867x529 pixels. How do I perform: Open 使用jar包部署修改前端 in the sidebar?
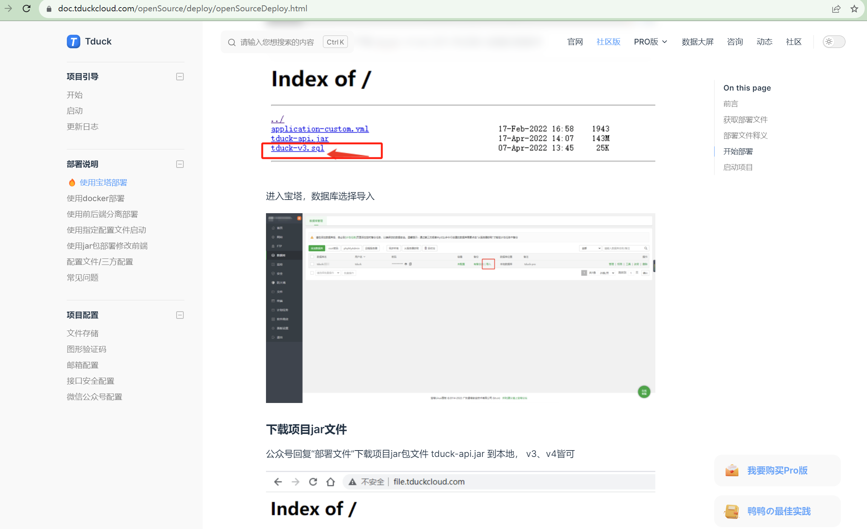(x=107, y=246)
